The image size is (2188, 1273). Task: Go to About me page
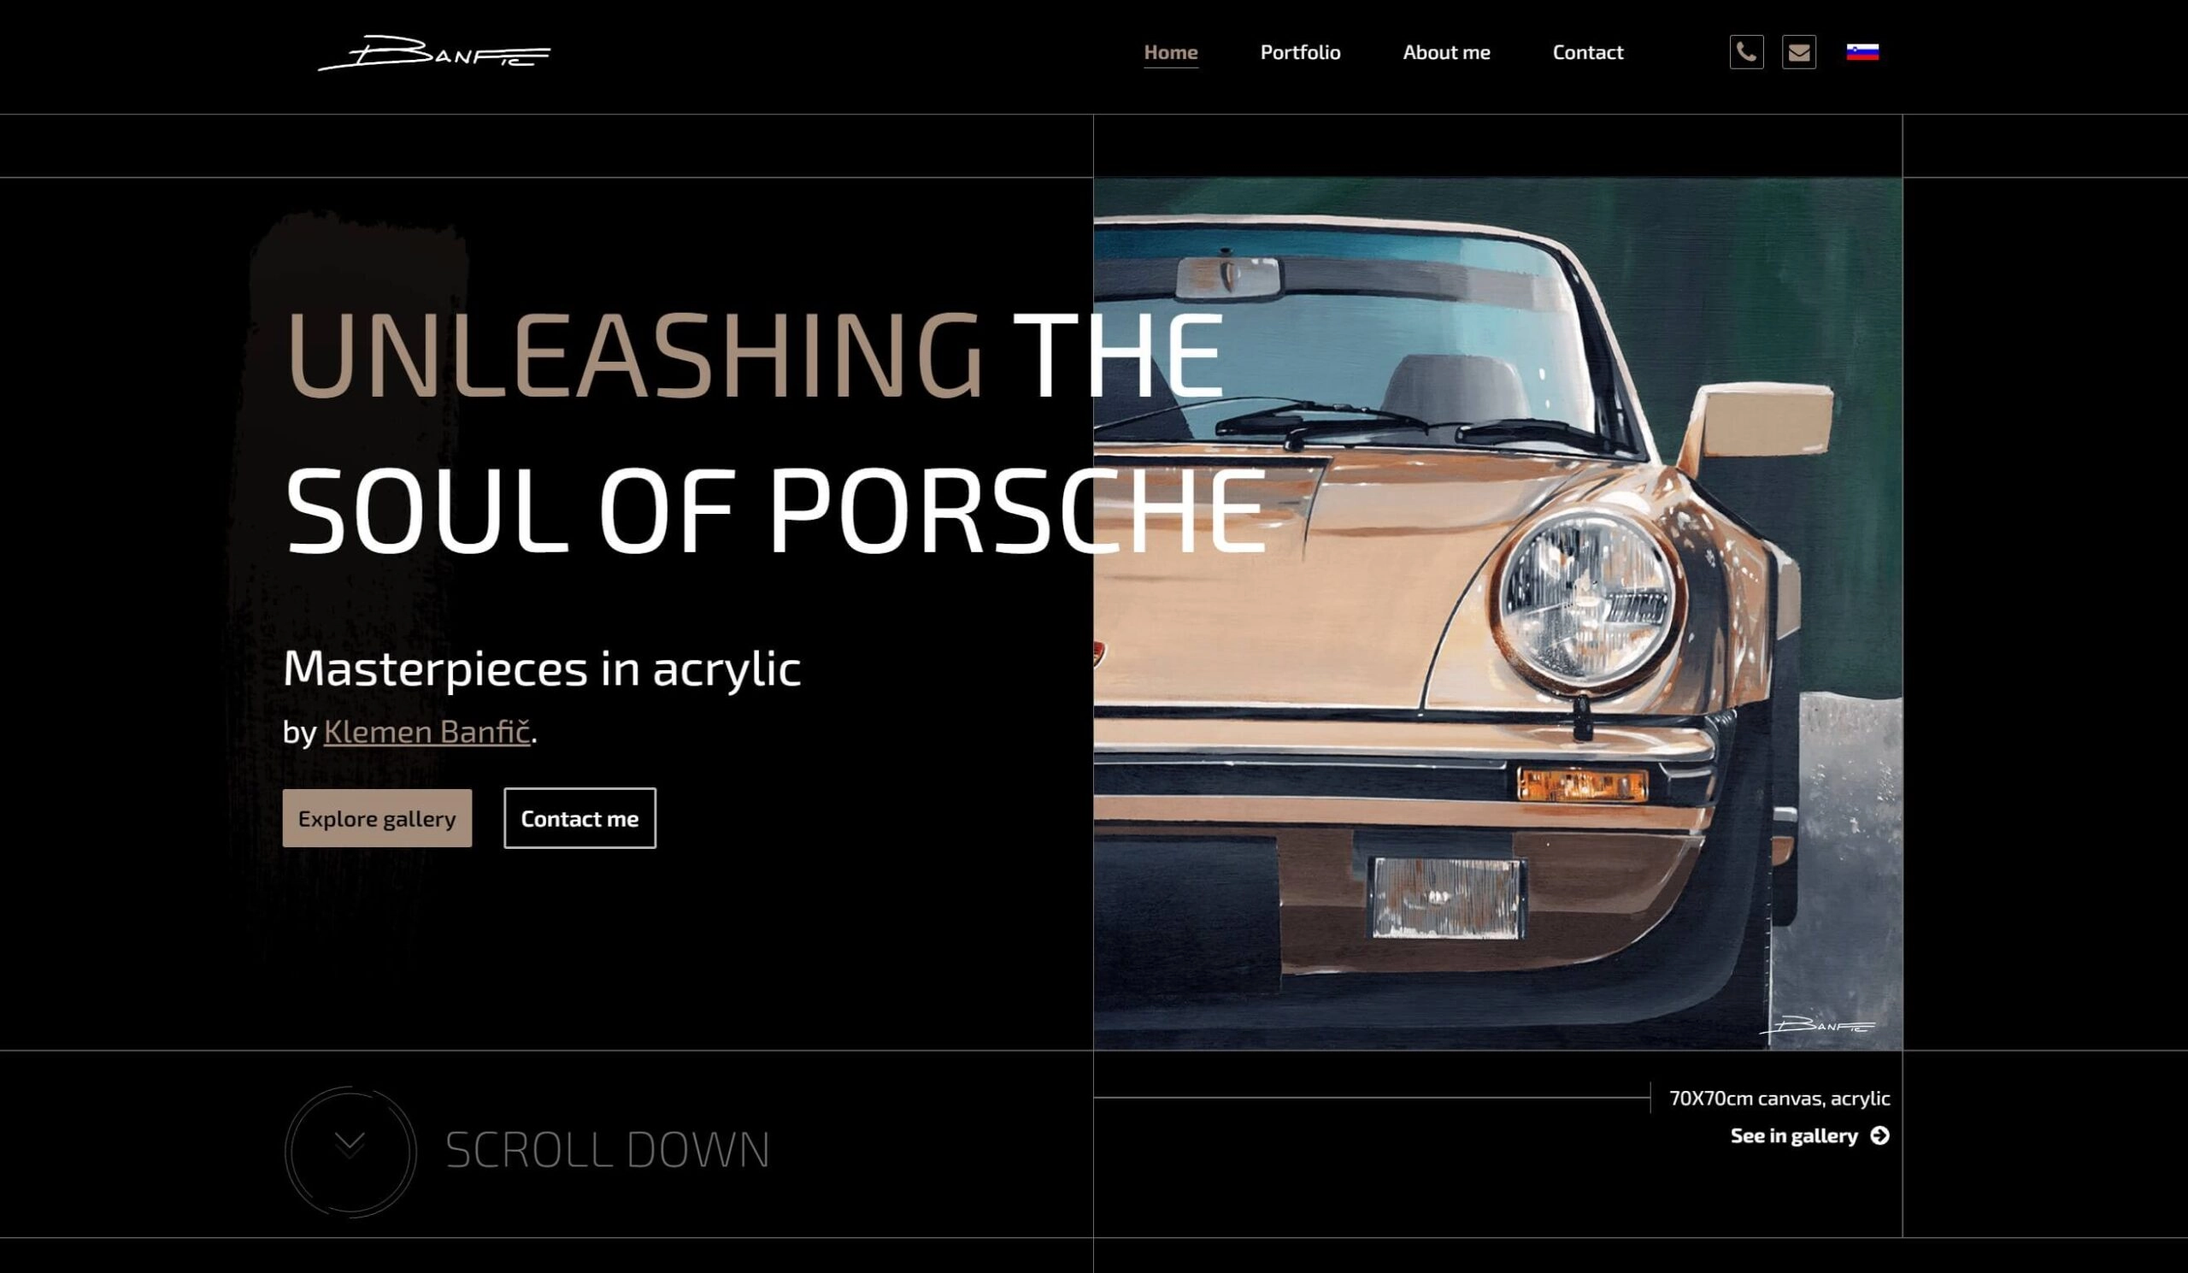coord(1446,52)
